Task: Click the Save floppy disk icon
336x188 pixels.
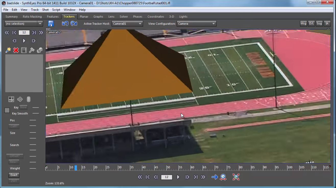Action: pyautogui.click(x=51, y=24)
